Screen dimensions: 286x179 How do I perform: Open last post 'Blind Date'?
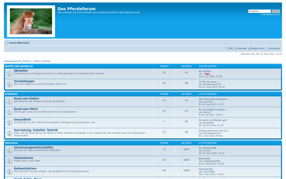(x=204, y=158)
